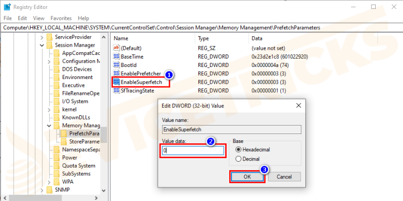Open the Favorites menu
Screen dimensions: 403x201
[x=61, y=18]
